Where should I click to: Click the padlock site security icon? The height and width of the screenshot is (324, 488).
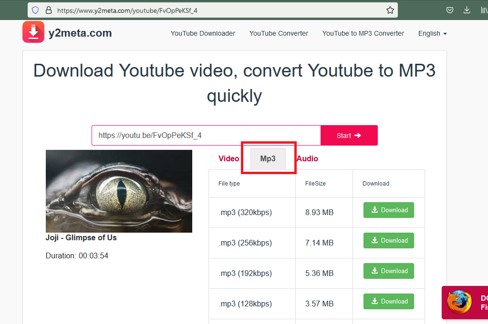(x=49, y=10)
